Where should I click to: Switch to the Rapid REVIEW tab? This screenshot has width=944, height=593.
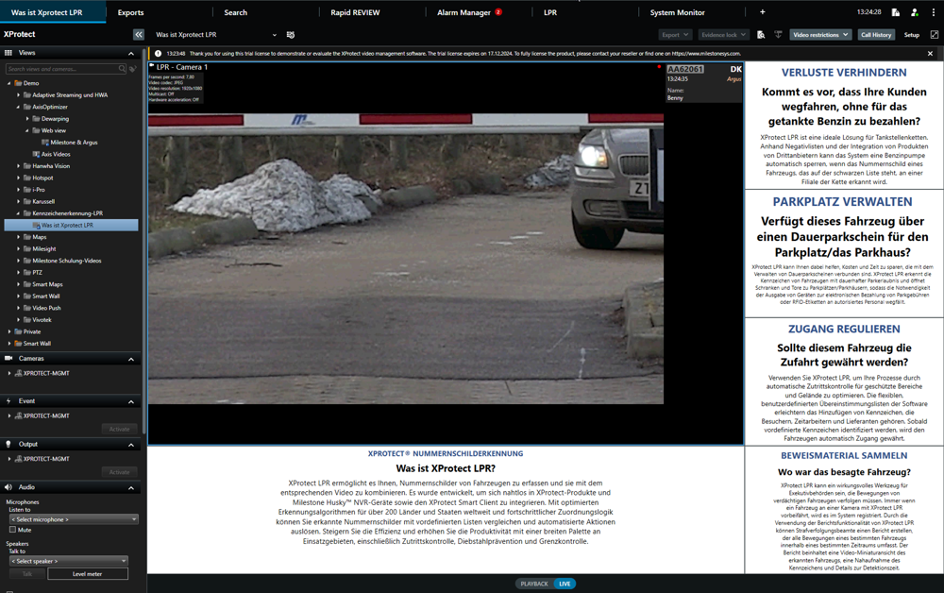tap(355, 12)
